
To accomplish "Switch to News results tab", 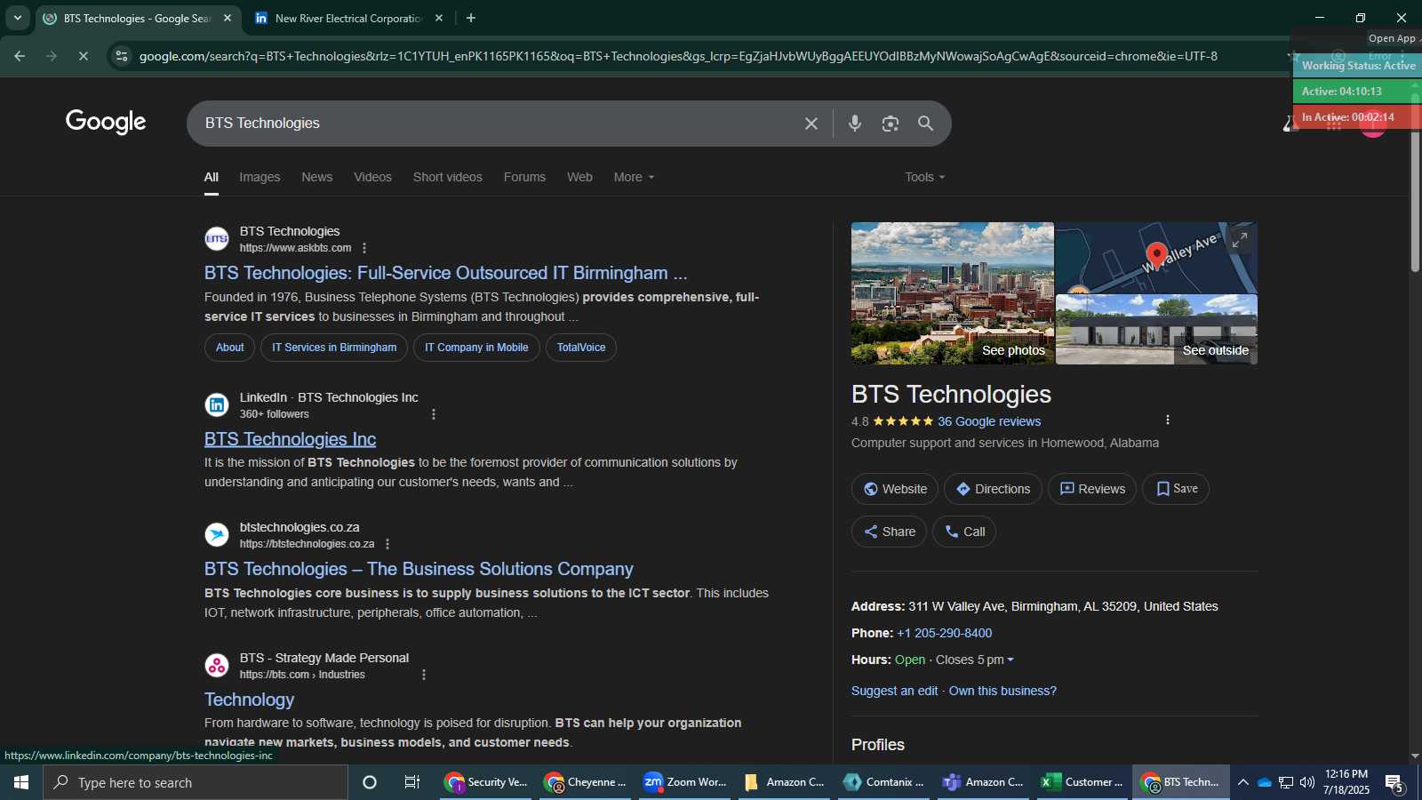I will [317, 177].
